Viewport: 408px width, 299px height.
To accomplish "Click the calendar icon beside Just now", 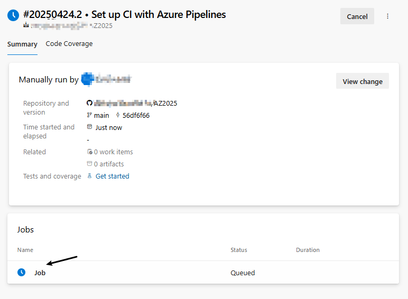I will (x=89, y=127).
